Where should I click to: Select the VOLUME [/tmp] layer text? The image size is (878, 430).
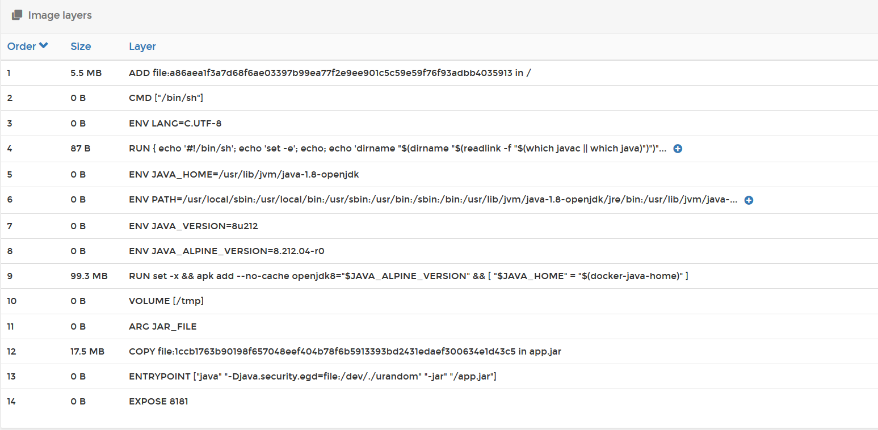[166, 301]
